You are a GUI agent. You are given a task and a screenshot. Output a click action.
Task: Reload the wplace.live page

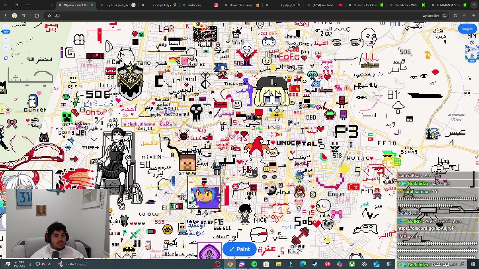tap(455, 16)
